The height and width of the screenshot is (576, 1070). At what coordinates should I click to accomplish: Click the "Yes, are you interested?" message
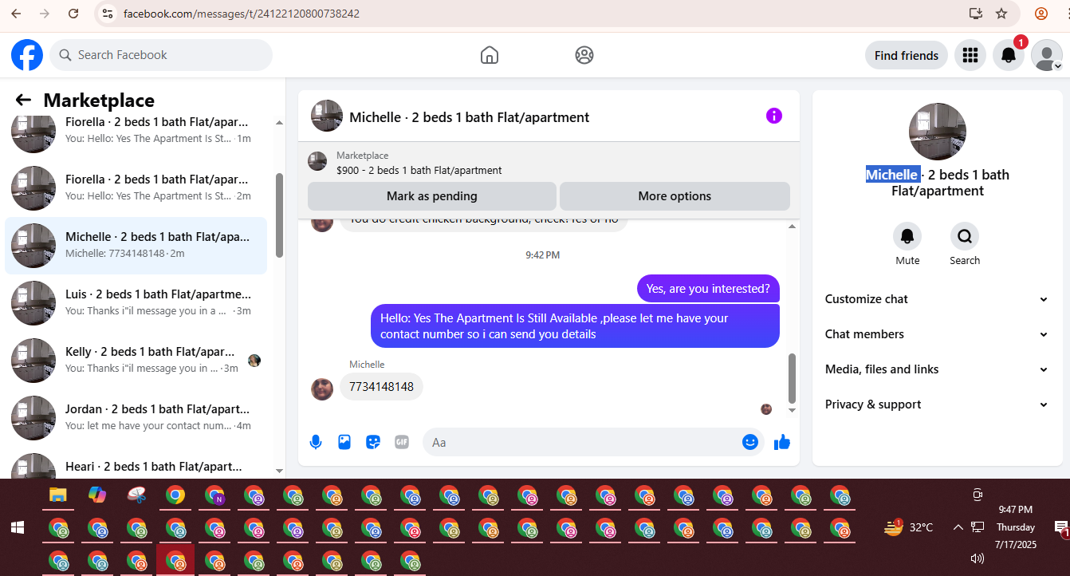tap(708, 289)
